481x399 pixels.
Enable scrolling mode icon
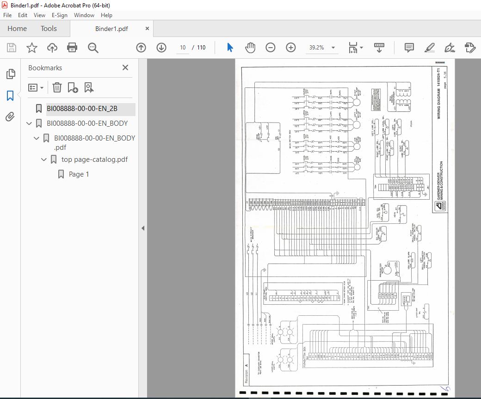379,48
